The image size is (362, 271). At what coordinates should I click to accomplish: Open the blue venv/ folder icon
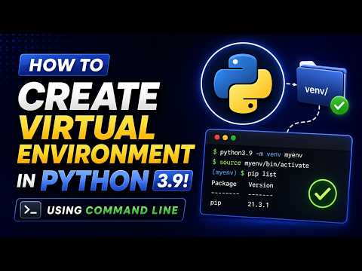[321, 85]
